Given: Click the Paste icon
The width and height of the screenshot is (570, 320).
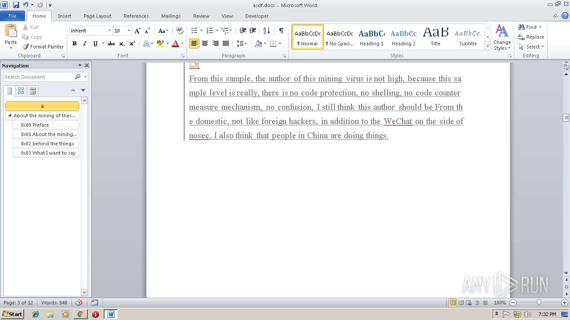Looking at the screenshot, I should click(11, 31).
